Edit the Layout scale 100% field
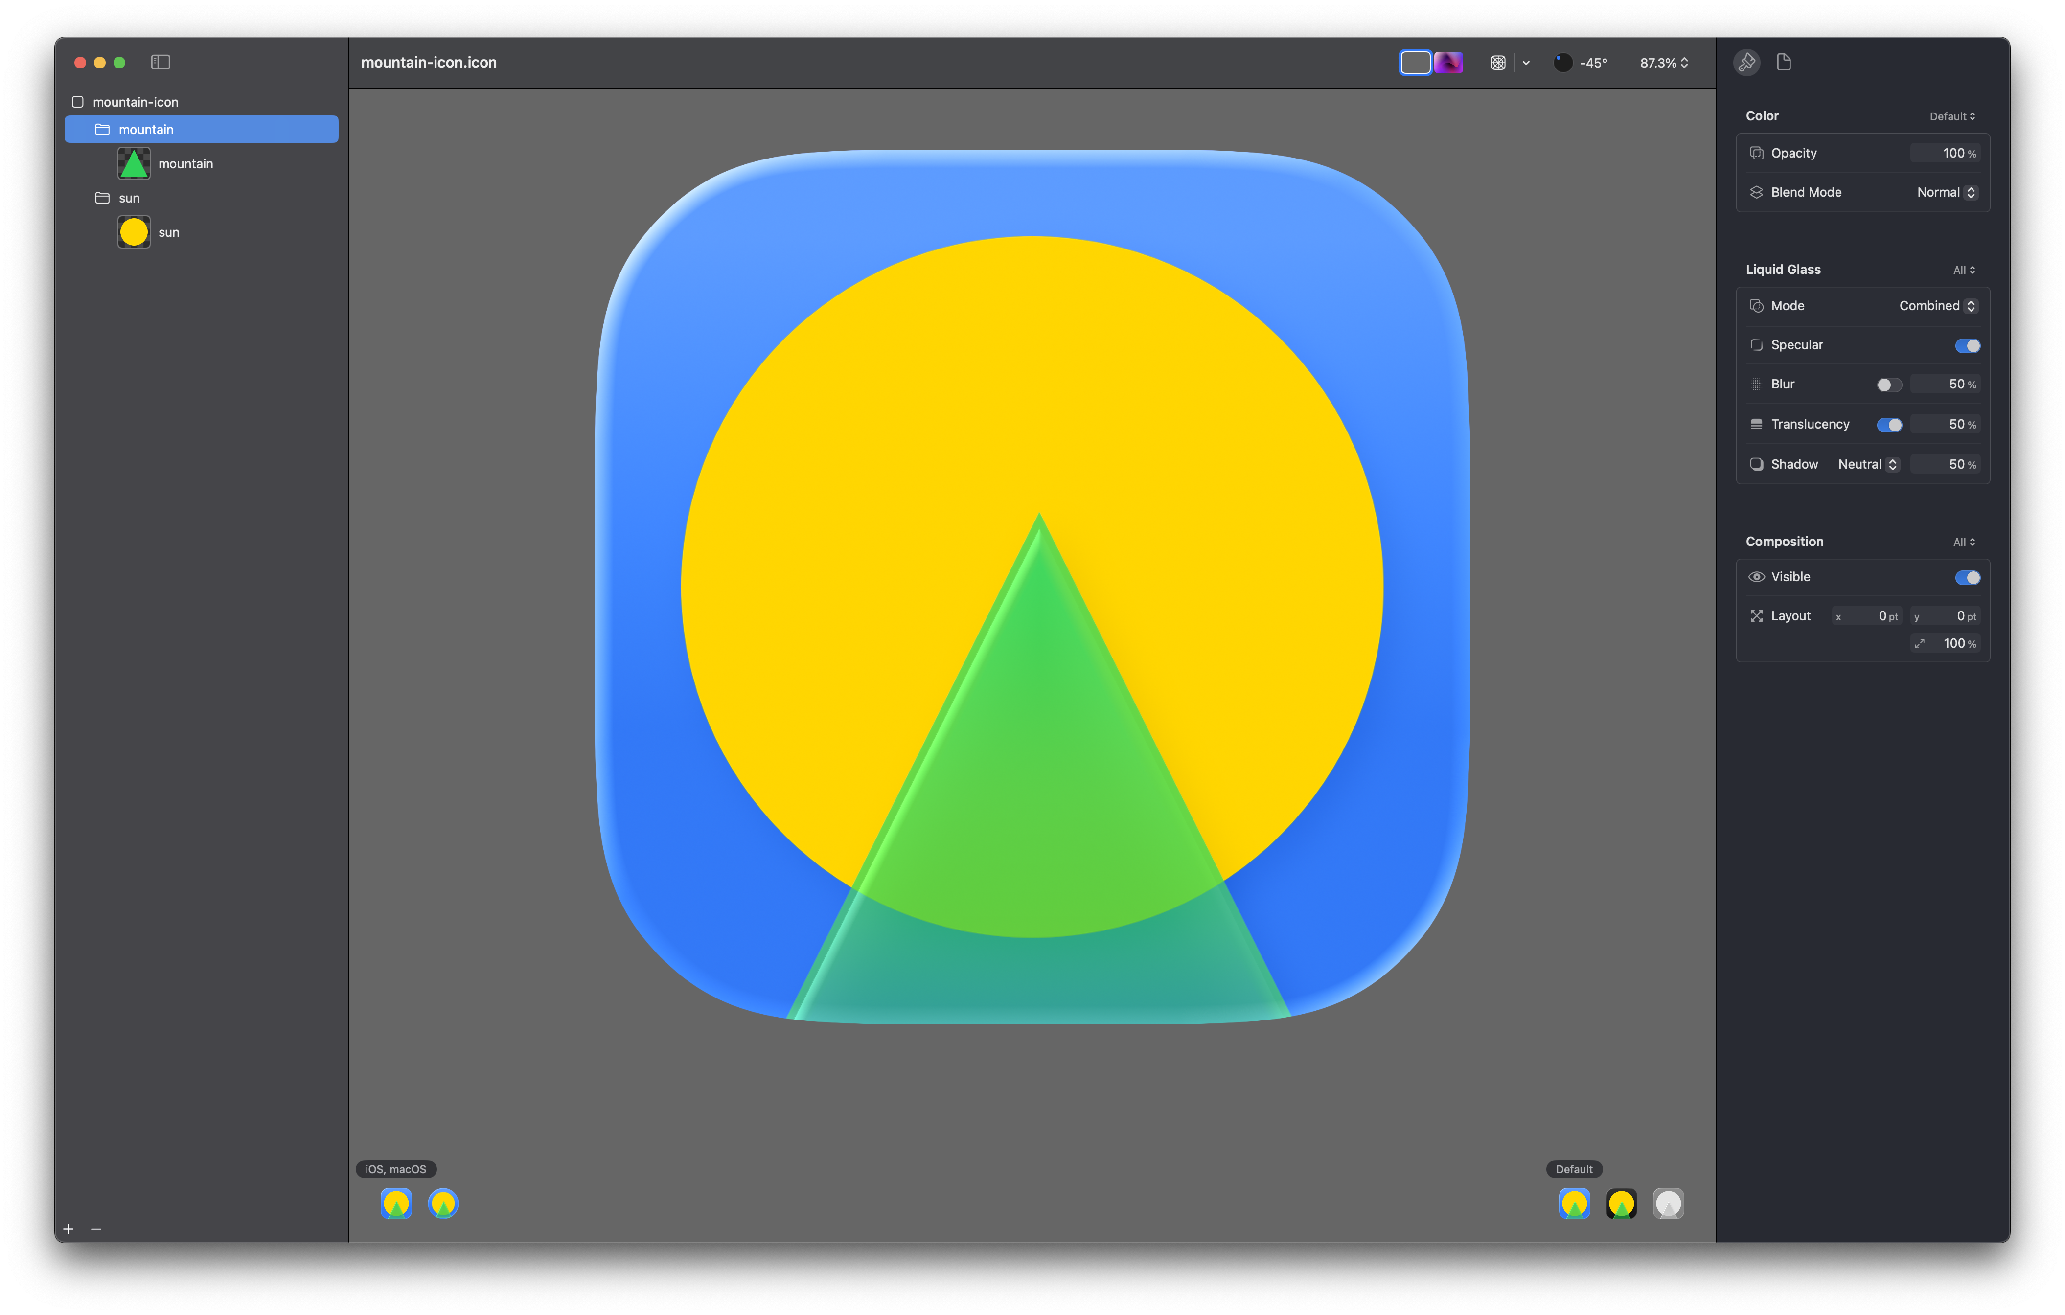 tap(1945, 643)
